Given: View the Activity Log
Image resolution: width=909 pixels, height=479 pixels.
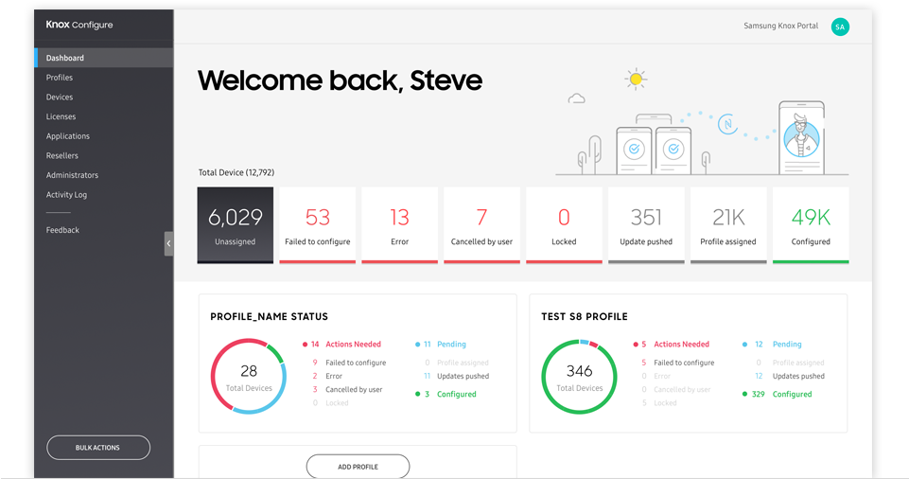Looking at the screenshot, I should 66,195.
